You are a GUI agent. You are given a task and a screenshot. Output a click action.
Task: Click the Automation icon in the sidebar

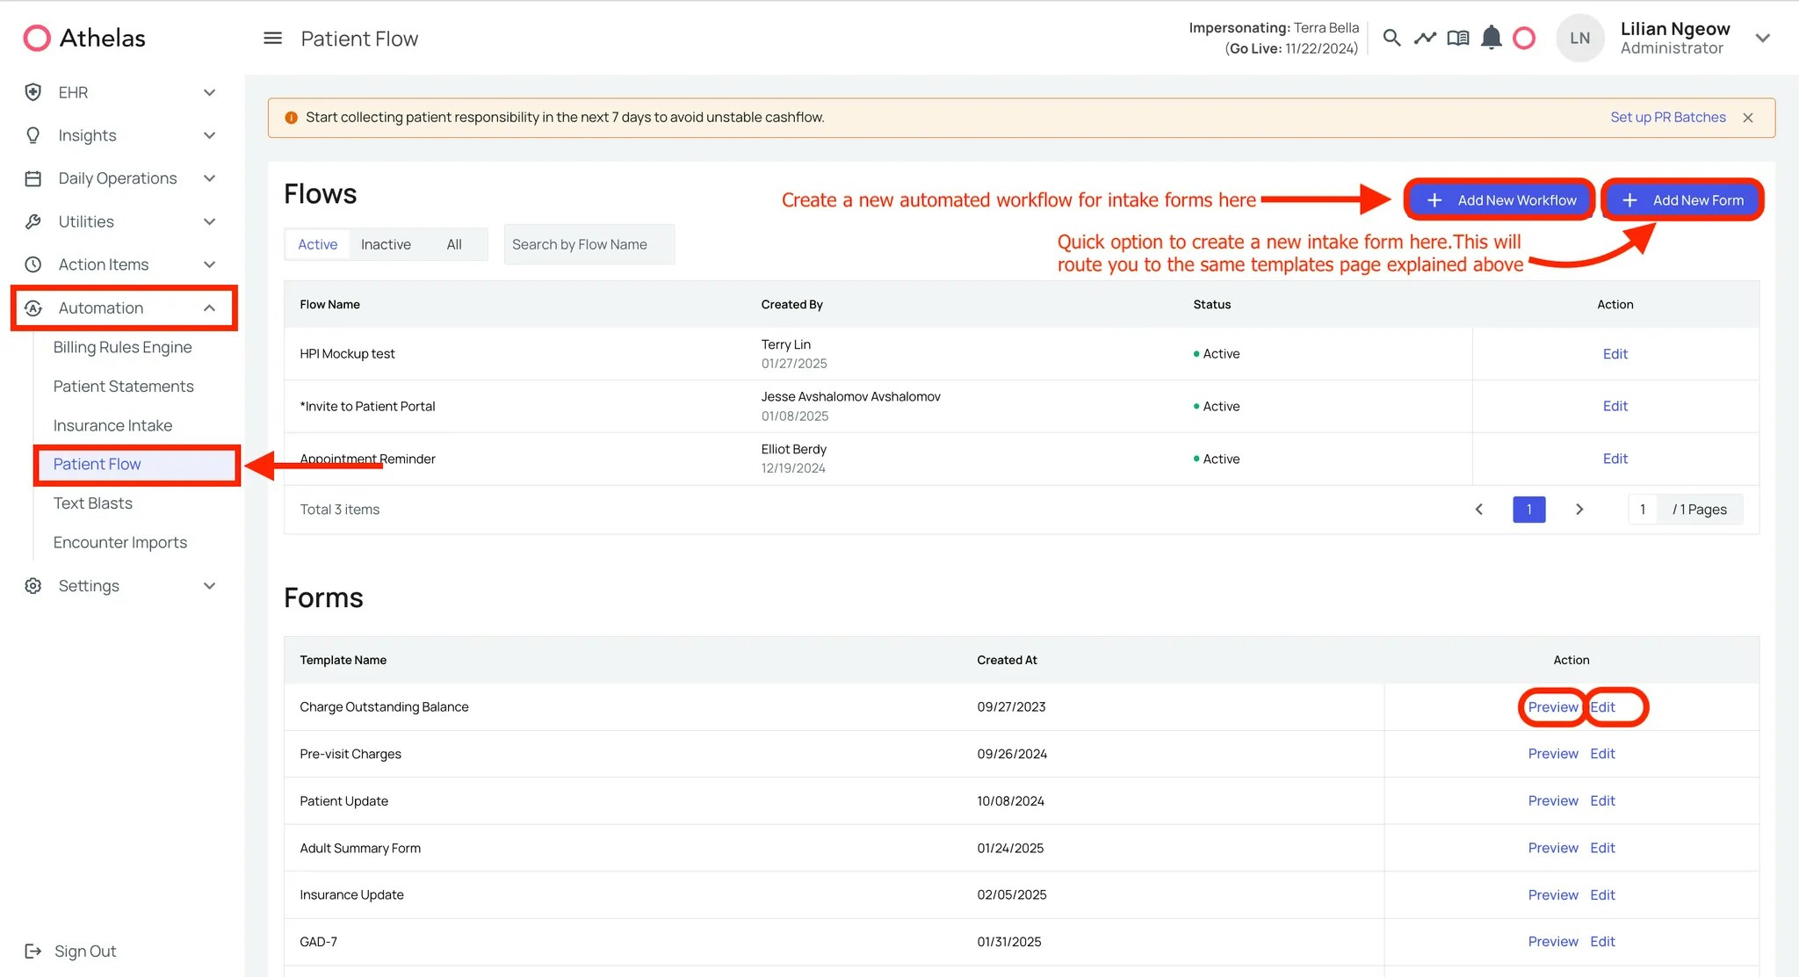33,308
